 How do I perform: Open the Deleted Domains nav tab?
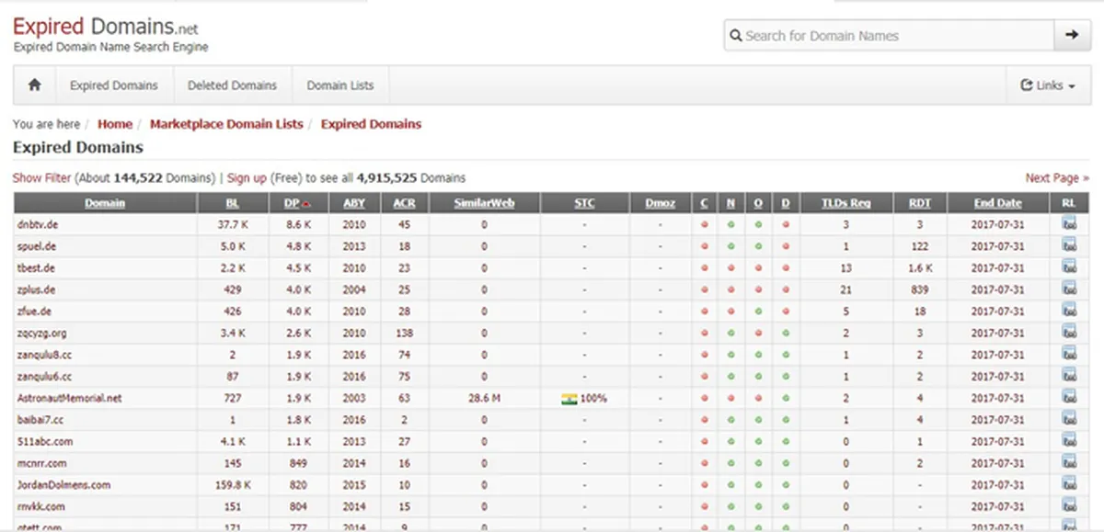(232, 85)
